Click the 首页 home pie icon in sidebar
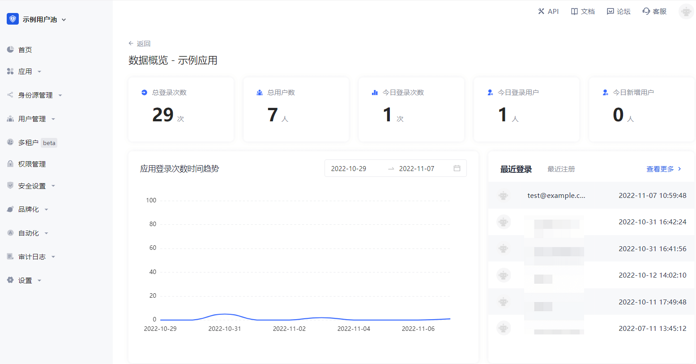This screenshot has width=696, height=364. 10,50
